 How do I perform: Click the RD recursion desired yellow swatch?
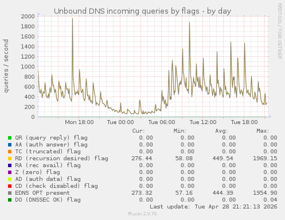click(x=10, y=159)
